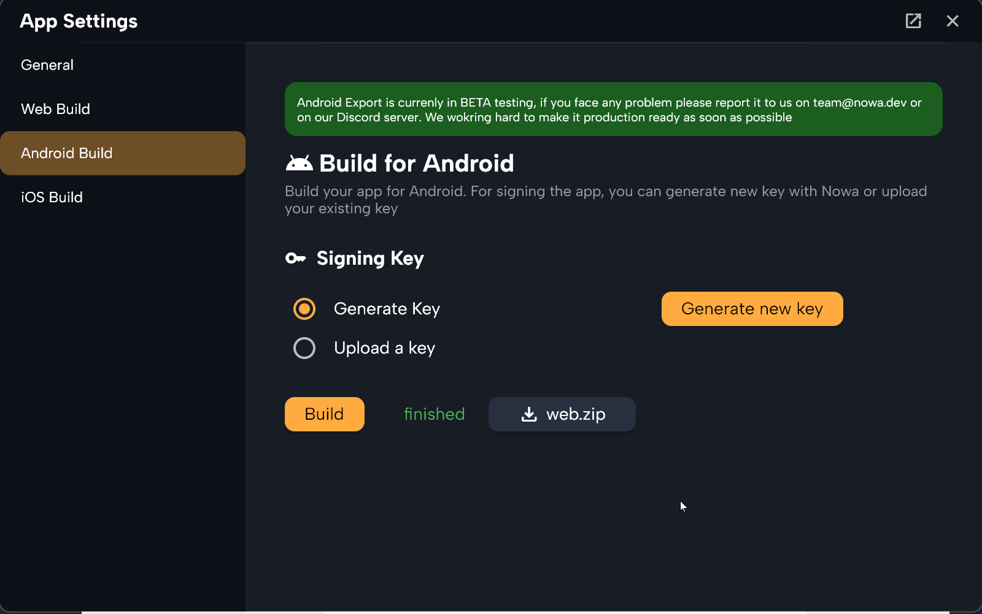Select the Upload a key radio button
This screenshot has height=614, width=982.
click(x=304, y=348)
